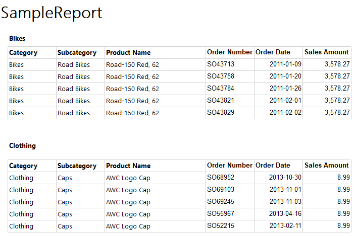Select the 2013-11-03 order date cell
Viewport: 356px width, 236px height.
tap(285, 202)
